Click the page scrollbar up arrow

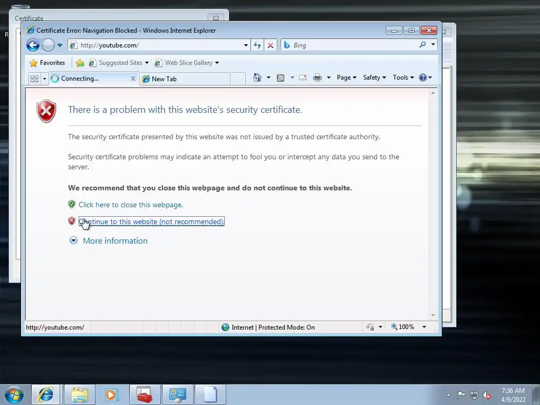point(433,93)
